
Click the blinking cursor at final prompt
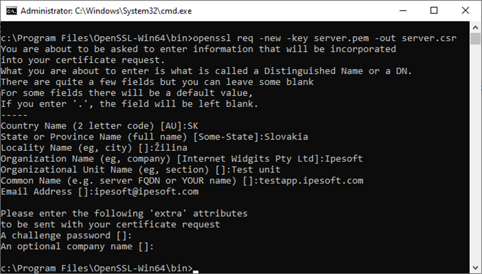[x=195, y=271]
